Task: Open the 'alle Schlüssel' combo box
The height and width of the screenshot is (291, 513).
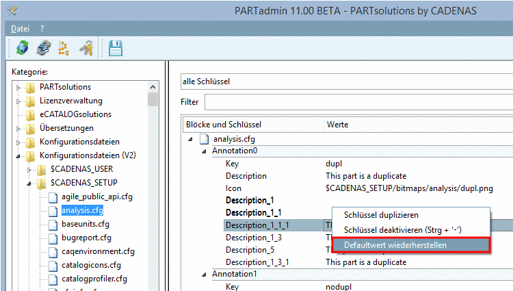Action: pyautogui.click(x=346, y=81)
